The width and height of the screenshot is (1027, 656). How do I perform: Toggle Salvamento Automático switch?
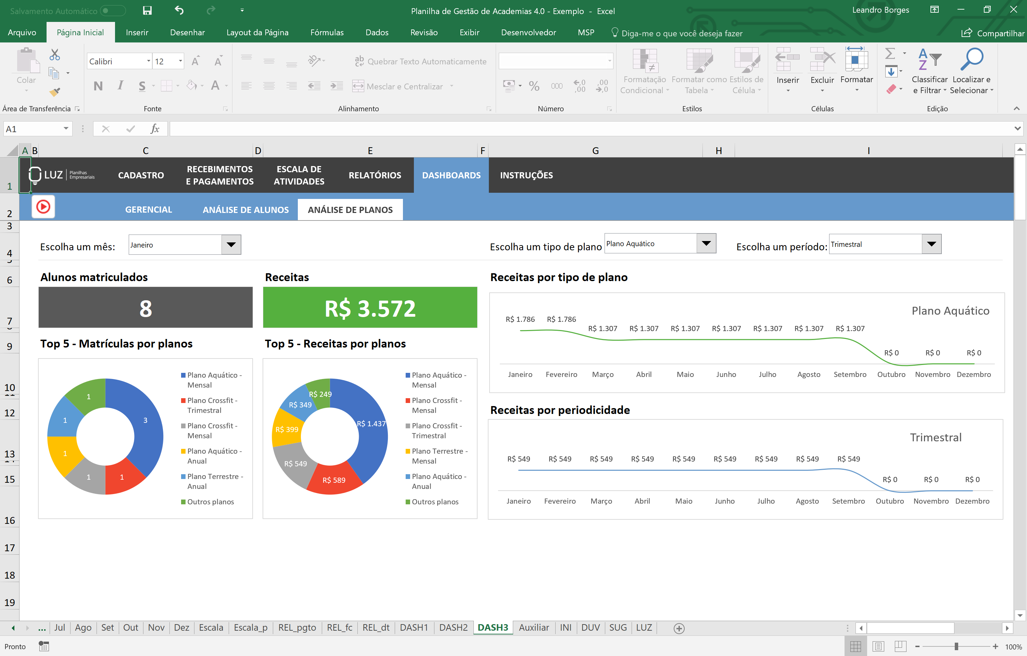click(113, 11)
